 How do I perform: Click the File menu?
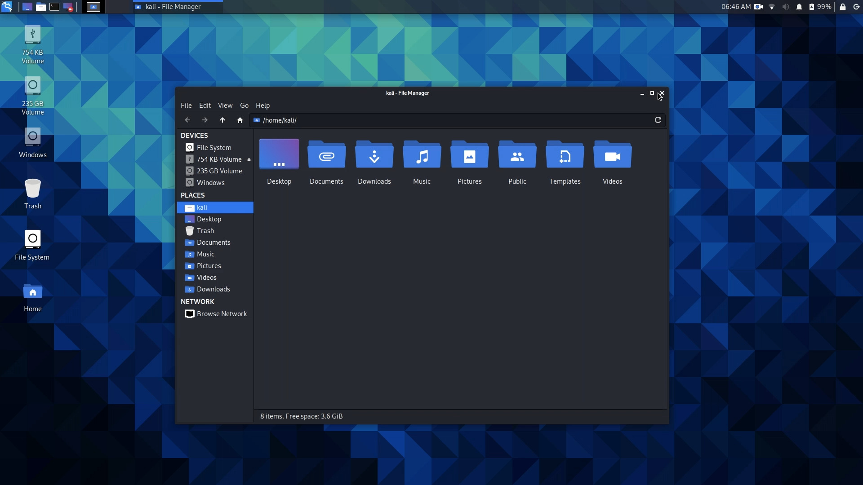click(x=186, y=105)
